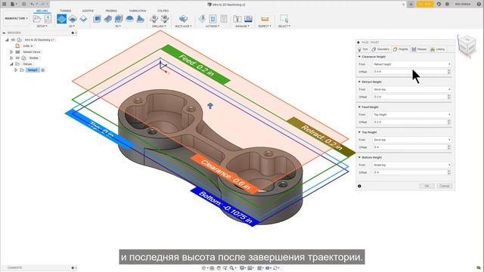Click the Save icon in top bar
This screenshot has height=272, width=484.
point(23,4)
